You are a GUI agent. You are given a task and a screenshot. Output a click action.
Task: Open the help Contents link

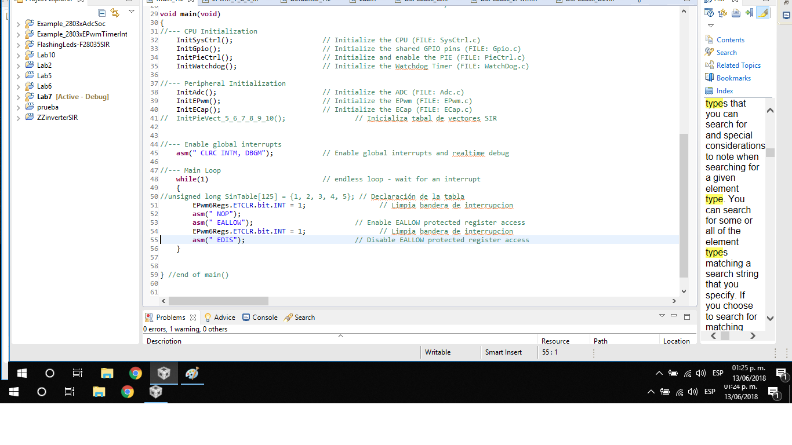pyautogui.click(x=731, y=40)
